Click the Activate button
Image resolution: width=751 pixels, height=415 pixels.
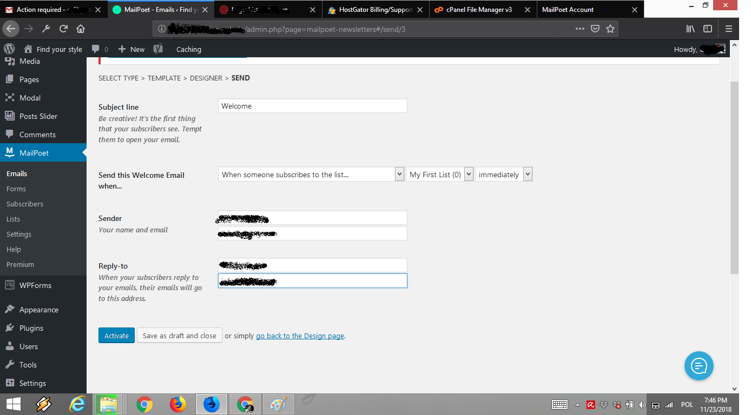116,336
